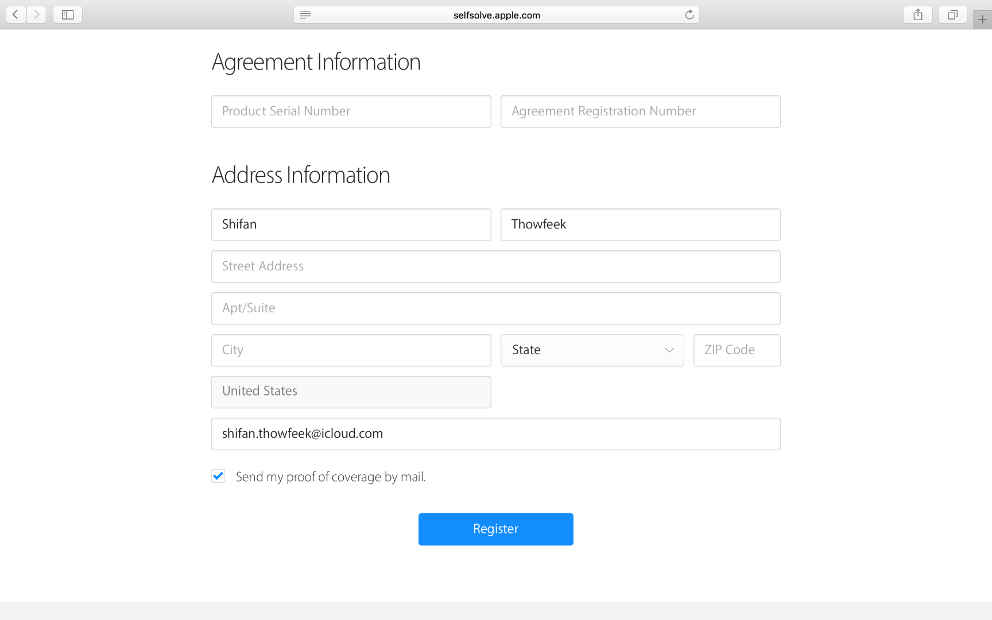The width and height of the screenshot is (992, 620).
Task: Submit the form with Register
Action: pyautogui.click(x=495, y=529)
